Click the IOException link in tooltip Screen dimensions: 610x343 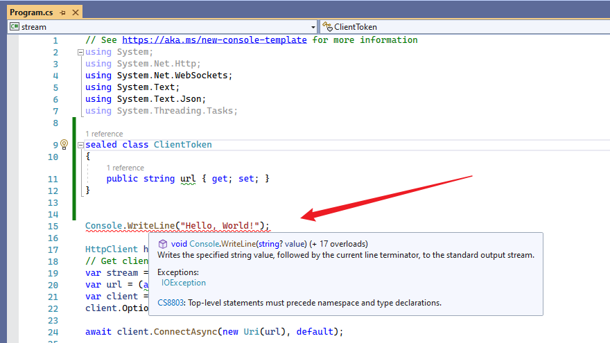183,283
